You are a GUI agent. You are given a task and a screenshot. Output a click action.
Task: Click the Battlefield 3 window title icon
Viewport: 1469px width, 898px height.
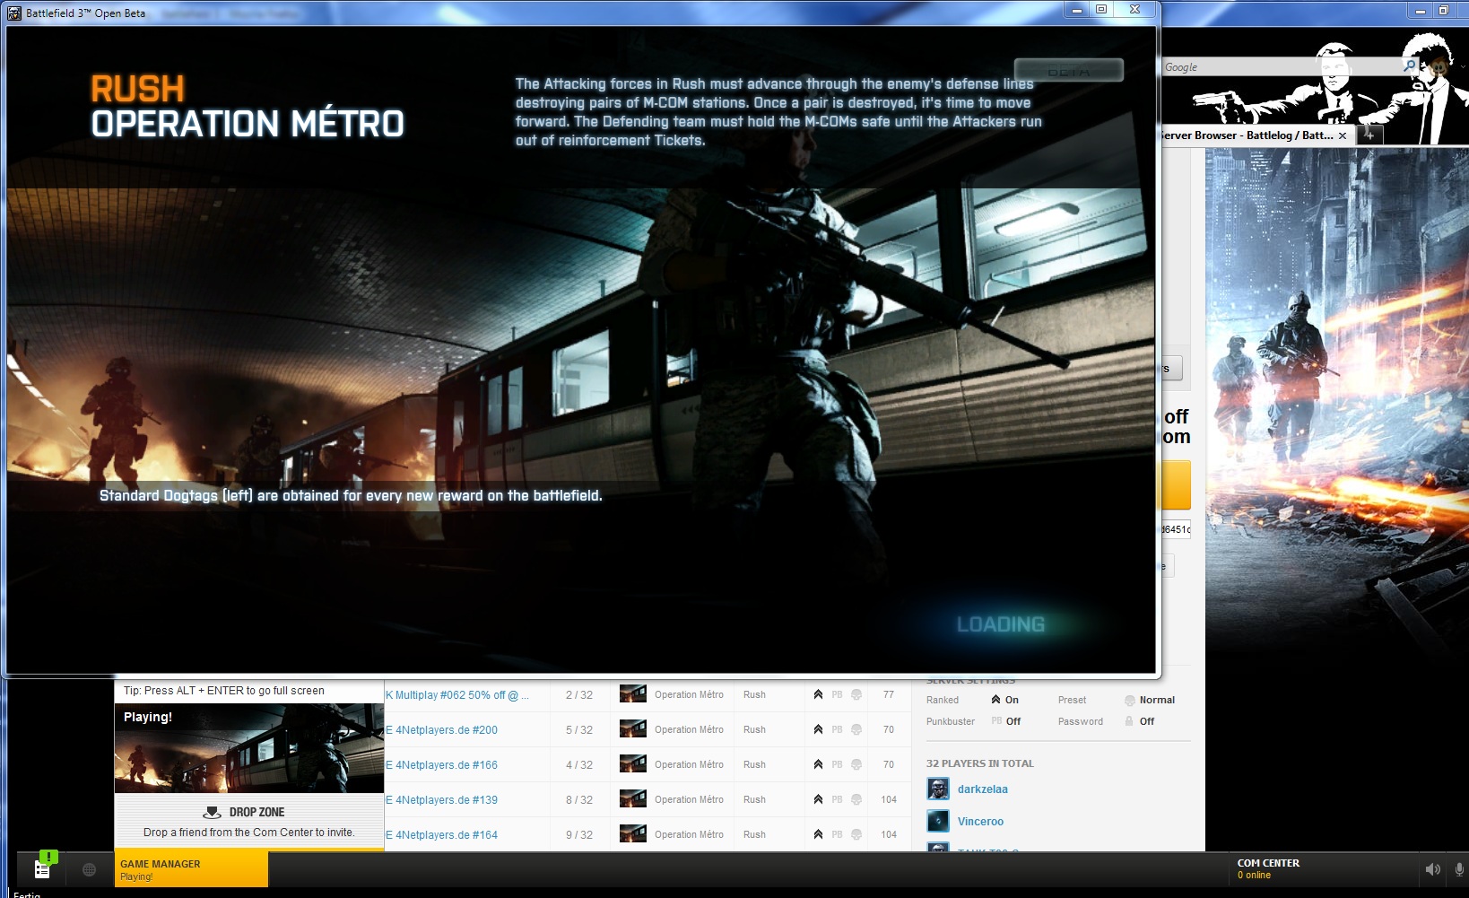click(14, 13)
